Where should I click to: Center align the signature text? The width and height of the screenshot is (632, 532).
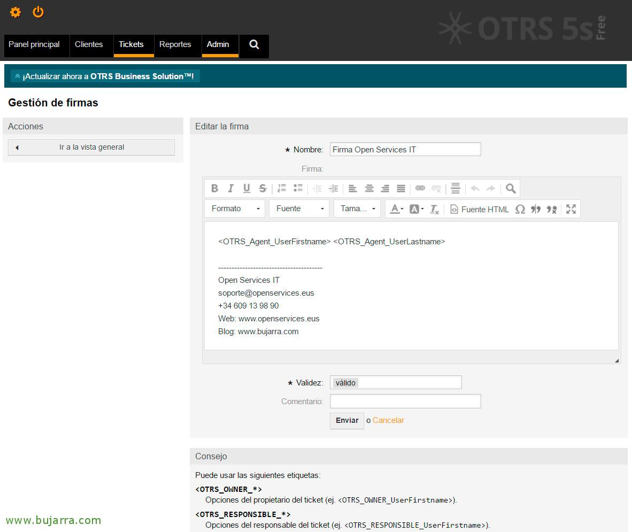click(369, 188)
